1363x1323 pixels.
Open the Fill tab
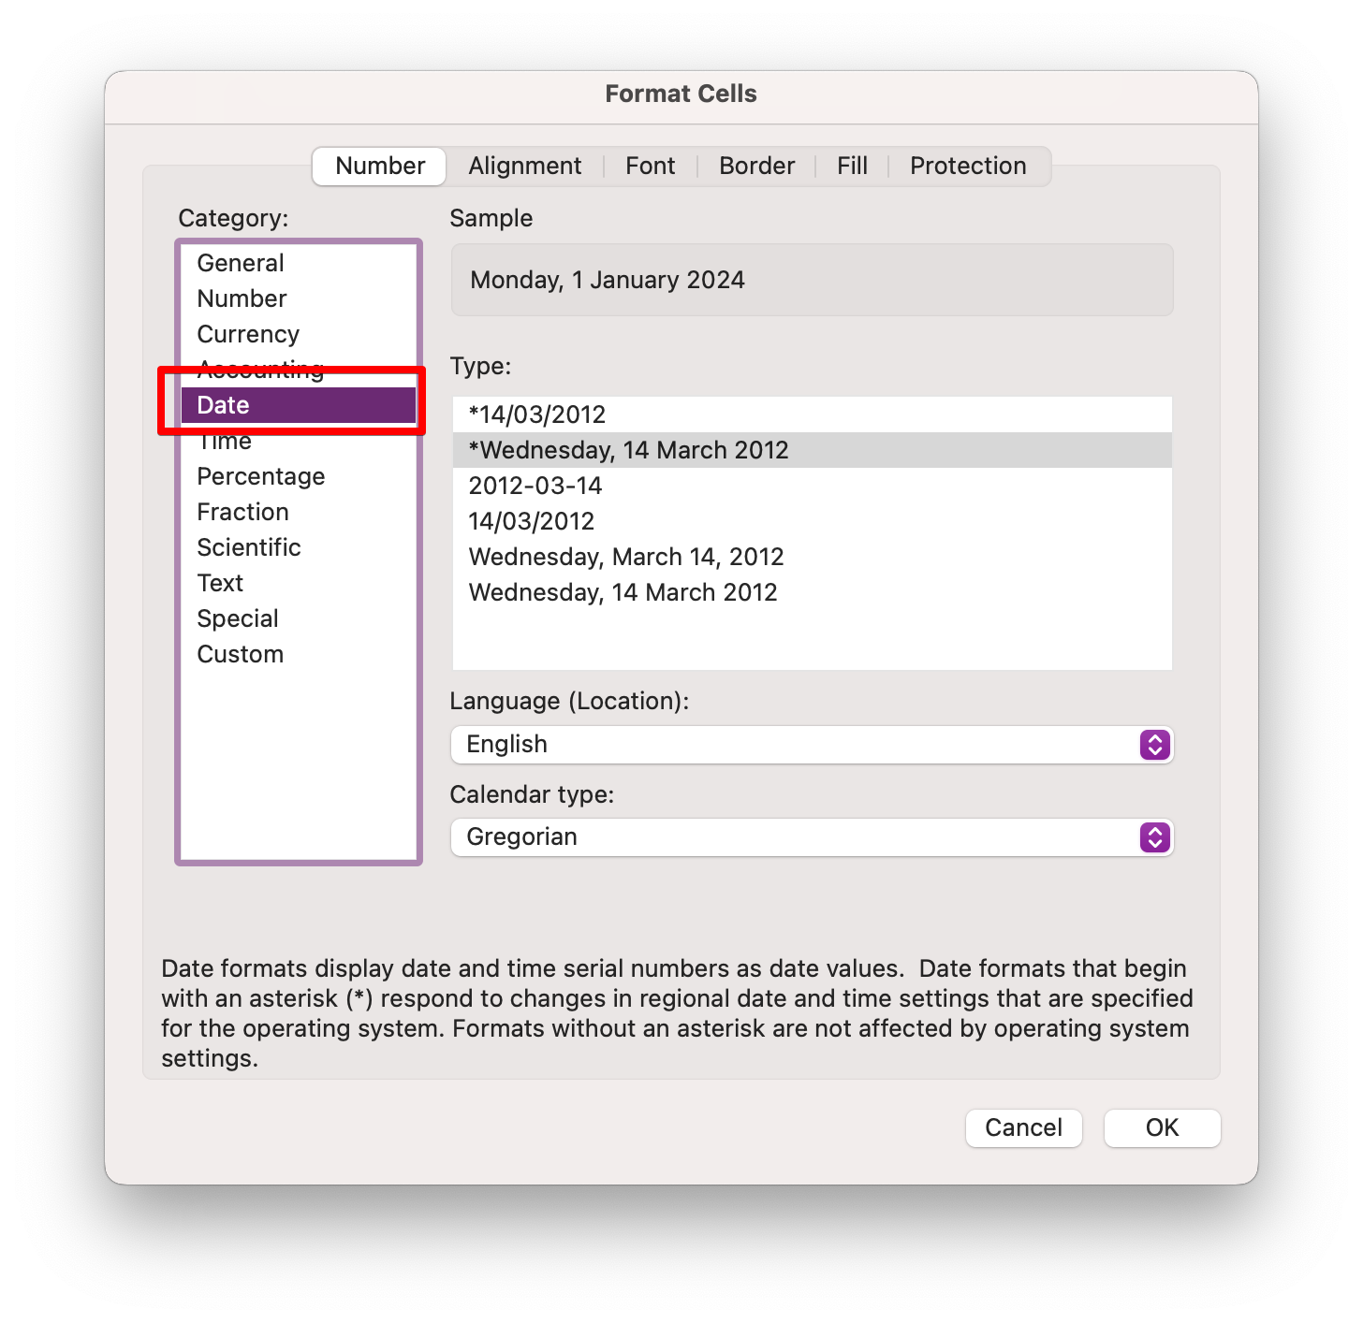pos(852,166)
